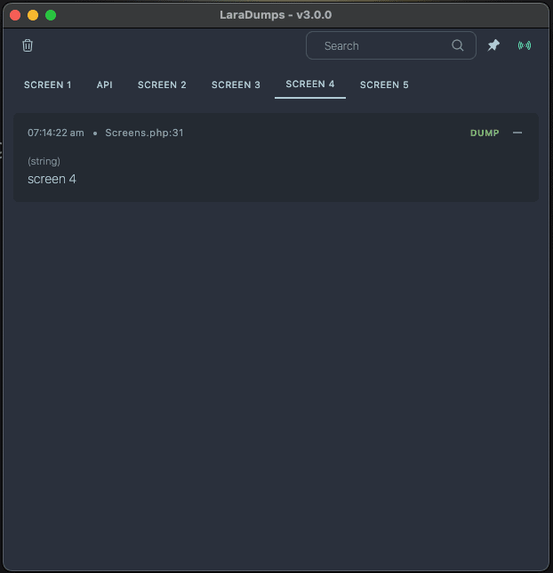Click the (string) type label
This screenshot has width=553, height=573.
point(44,161)
